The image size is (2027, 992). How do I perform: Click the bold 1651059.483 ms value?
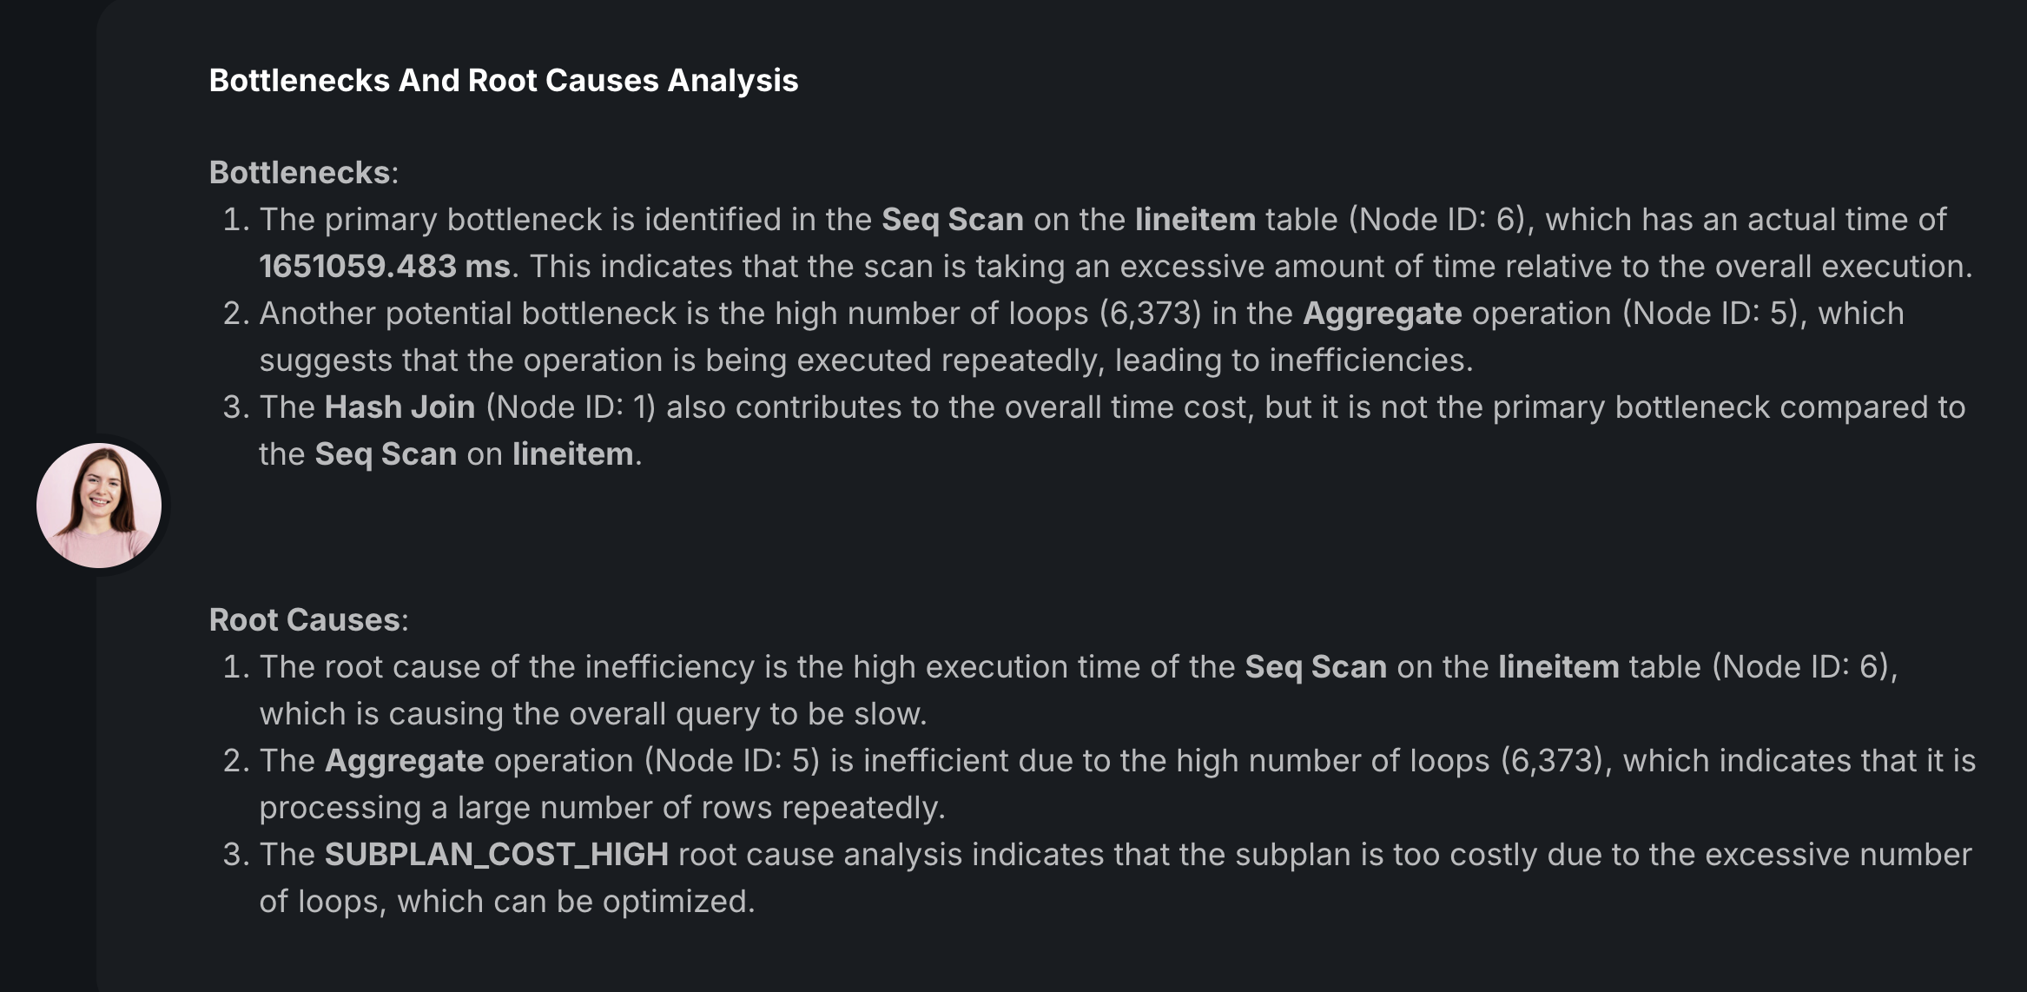coord(385,266)
